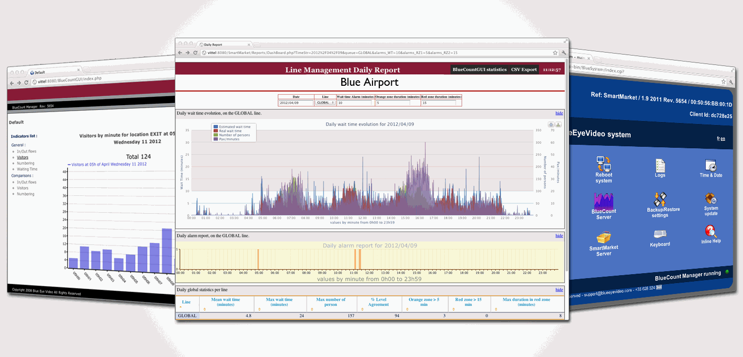Toggle Pax/minutes legend swatch
743x357 pixels.
click(215, 139)
